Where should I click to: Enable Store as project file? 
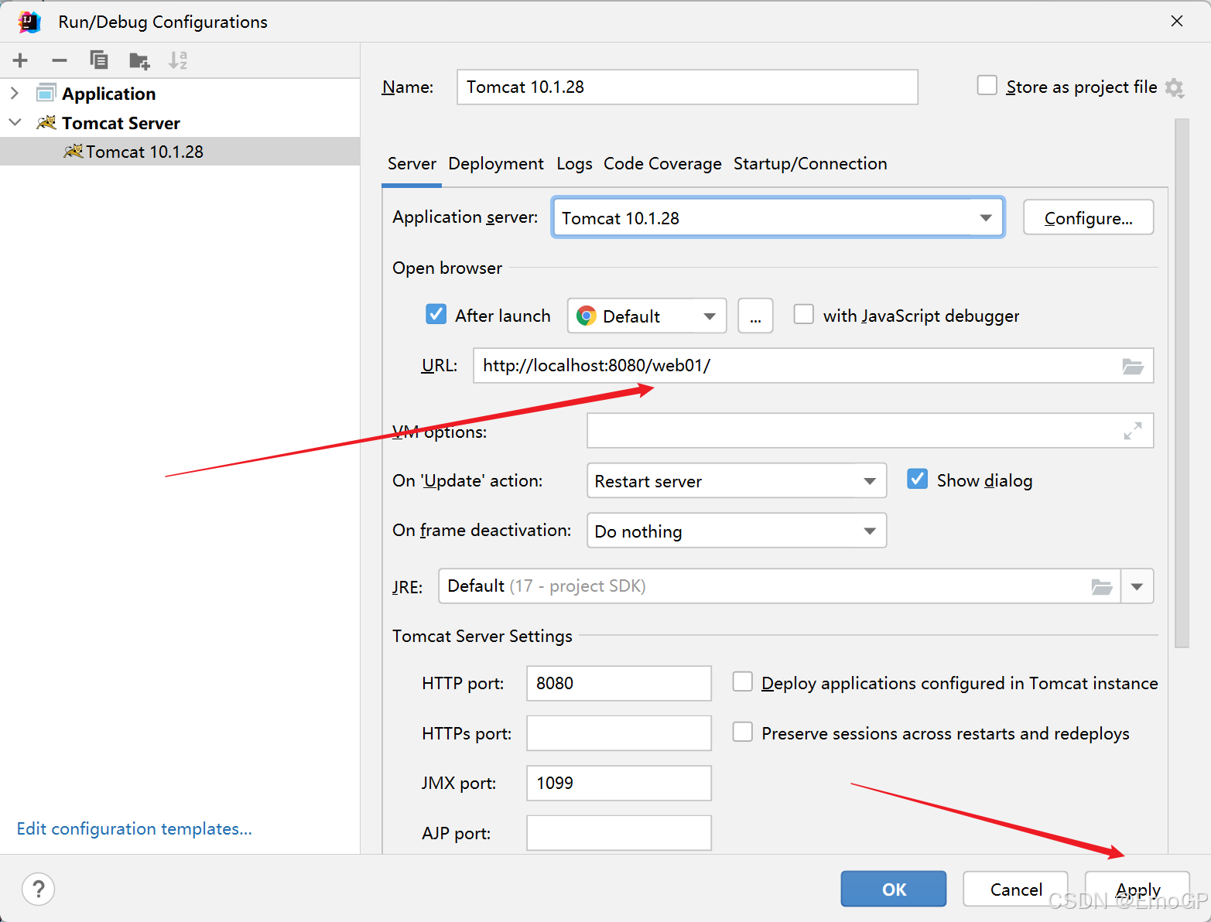coord(987,85)
